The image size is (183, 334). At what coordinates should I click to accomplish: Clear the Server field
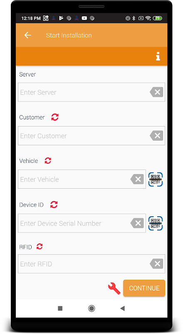[156, 92]
